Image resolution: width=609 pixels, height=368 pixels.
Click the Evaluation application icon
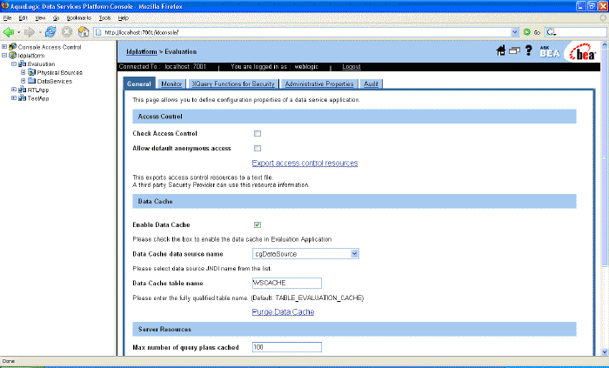coord(22,64)
